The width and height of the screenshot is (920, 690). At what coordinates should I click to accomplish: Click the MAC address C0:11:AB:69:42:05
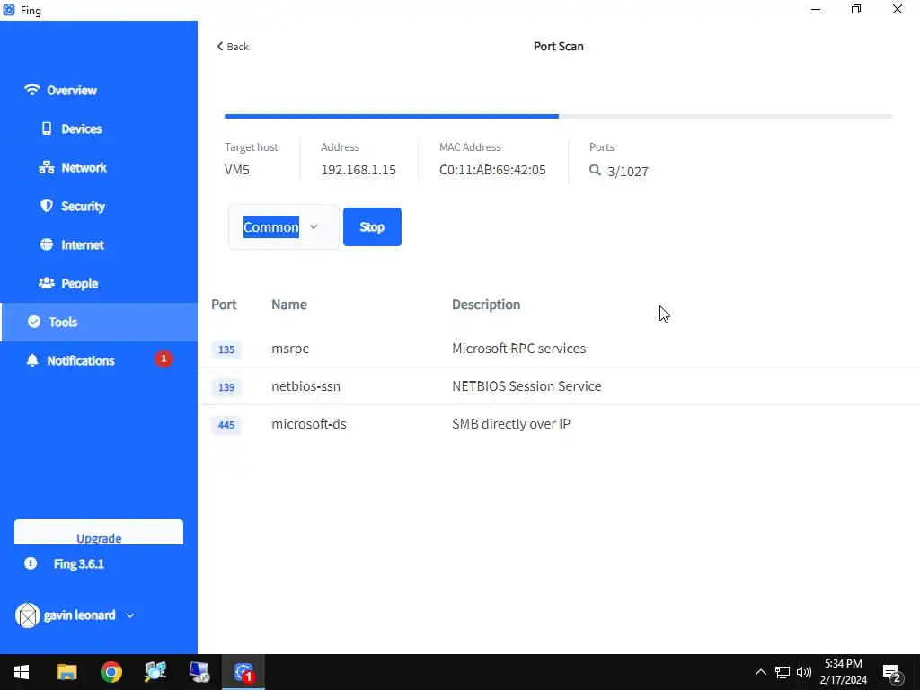[492, 170]
